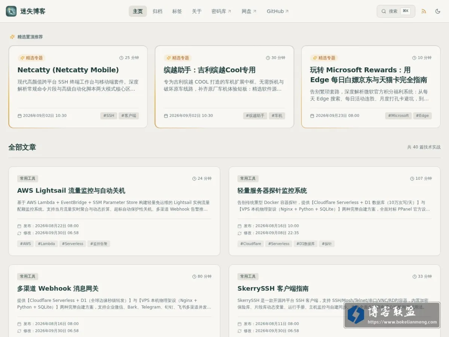
Task: Open the 标签 nav item
Action: click(x=177, y=11)
